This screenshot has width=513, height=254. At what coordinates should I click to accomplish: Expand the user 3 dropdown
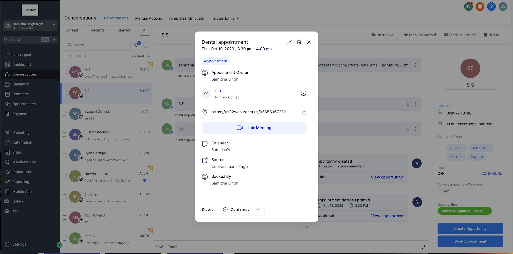point(444,106)
